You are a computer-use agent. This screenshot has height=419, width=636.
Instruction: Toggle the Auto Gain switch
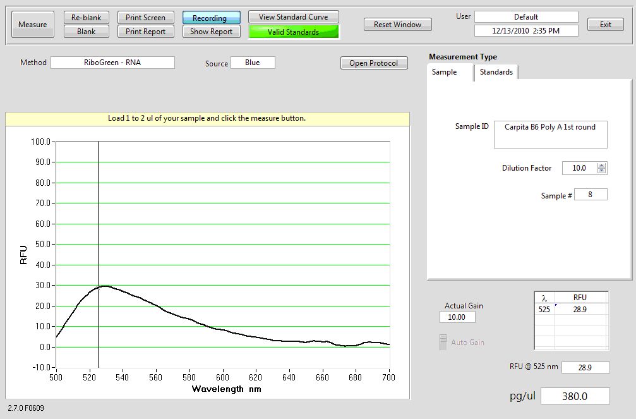(443, 342)
